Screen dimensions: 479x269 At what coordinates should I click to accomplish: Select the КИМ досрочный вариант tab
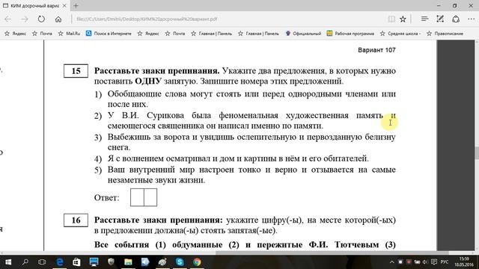tap(34, 5)
